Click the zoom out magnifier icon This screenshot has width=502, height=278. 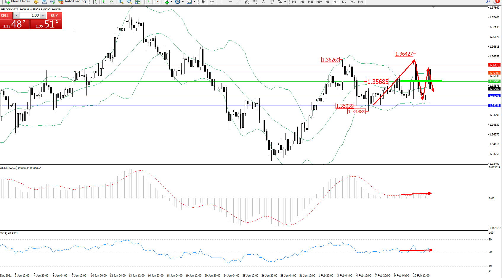pyautogui.click(x=129, y=2)
